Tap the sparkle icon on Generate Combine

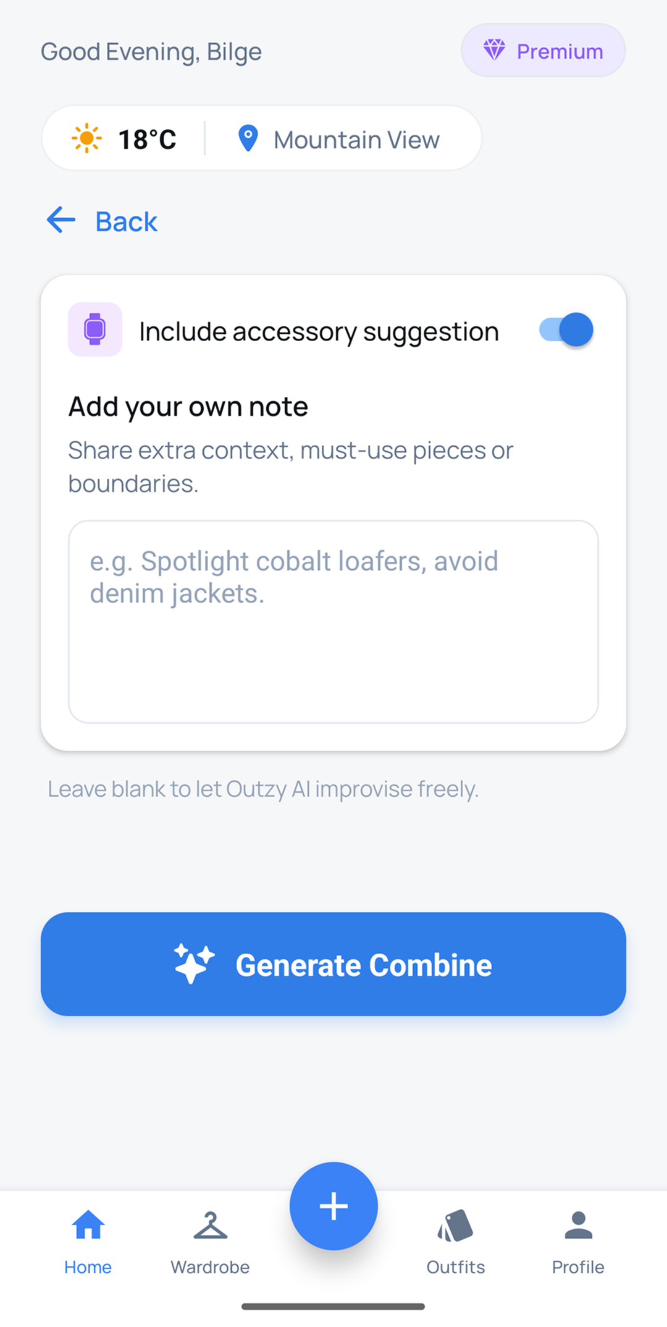coord(194,963)
